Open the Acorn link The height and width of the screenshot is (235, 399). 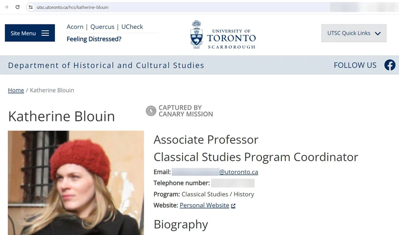[75, 27]
